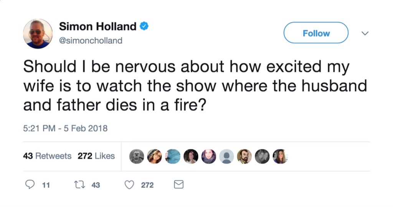This screenshot has height=207, width=393.
Task: Click the first grayscale liker avatar
Action: tap(136, 156)
